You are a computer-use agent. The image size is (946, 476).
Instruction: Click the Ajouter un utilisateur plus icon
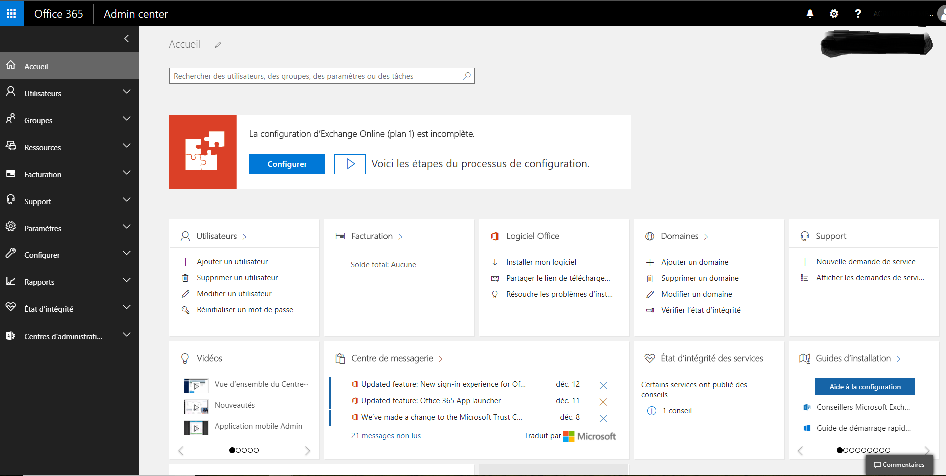coord(185,262)
